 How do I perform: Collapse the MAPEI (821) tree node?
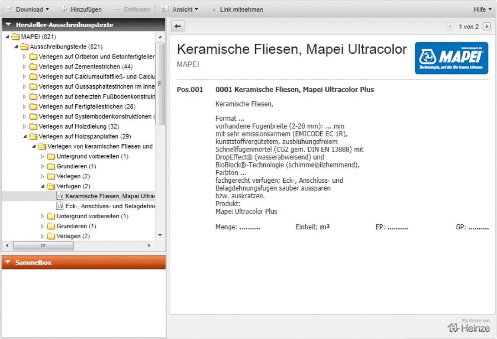click(x=7, y=37)
